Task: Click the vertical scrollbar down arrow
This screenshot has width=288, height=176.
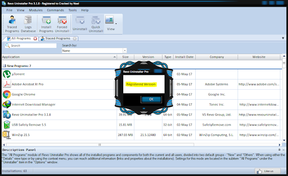Action: tap(284, 141)
